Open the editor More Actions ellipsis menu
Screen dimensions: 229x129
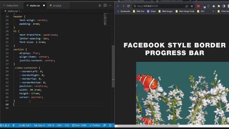(x=110, y=5)
